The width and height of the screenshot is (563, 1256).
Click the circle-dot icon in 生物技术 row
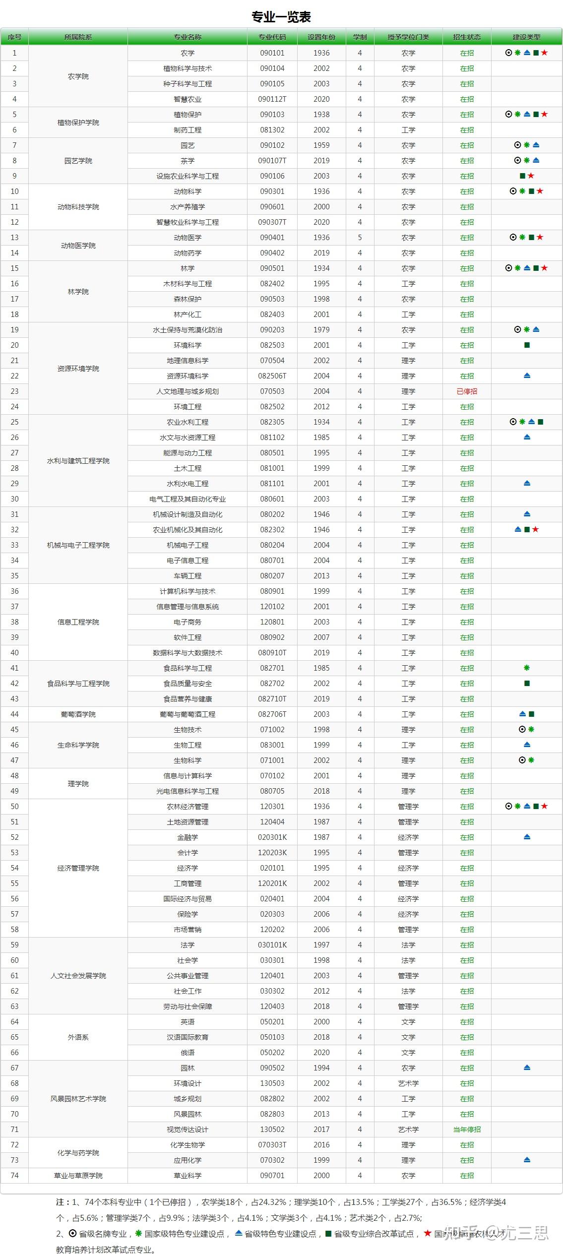(x=522, y=729)
